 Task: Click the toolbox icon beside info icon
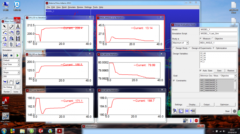[185, 121]
